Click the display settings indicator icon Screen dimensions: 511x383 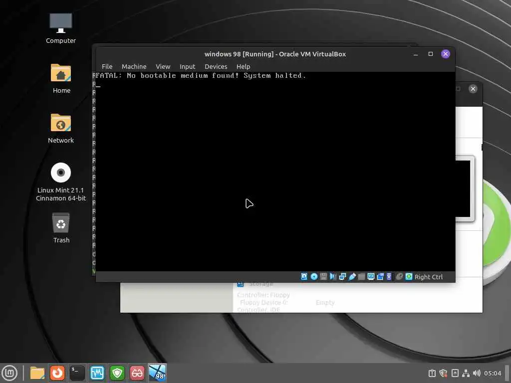[x=371, y=276]
